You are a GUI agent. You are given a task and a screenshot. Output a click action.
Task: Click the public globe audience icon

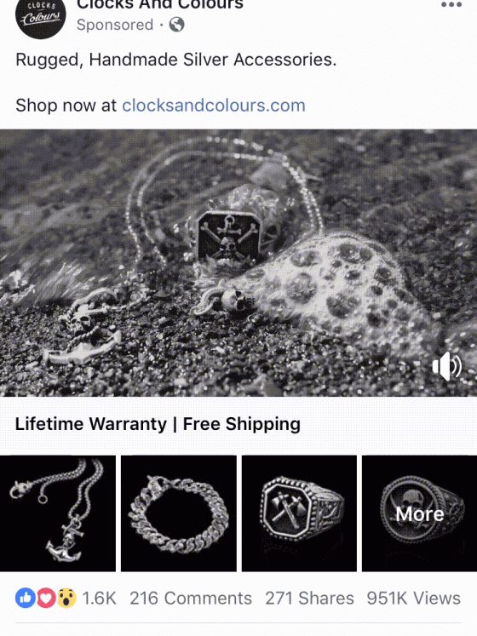point(176,25)
